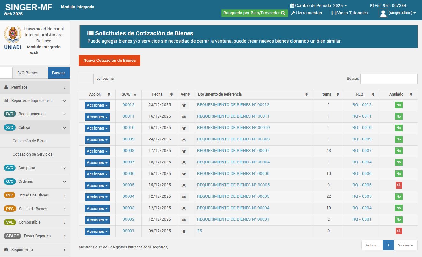This screenshot has height=257, width=422.
Task: Open link RQ - 0007
Action: pyautogui.click(x=362, y=151)
